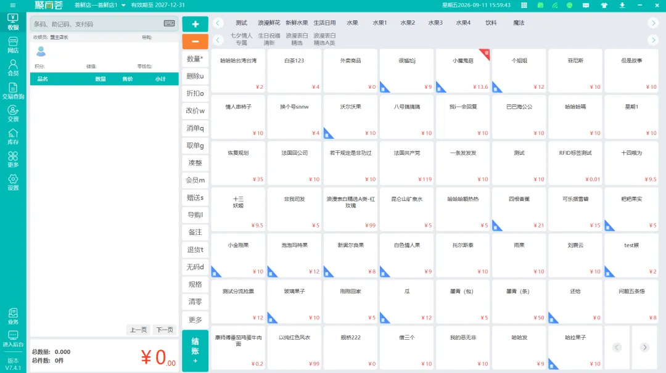The image size is (666, 373).
Task: Click the green printer status icon
Action: point(569,5)
